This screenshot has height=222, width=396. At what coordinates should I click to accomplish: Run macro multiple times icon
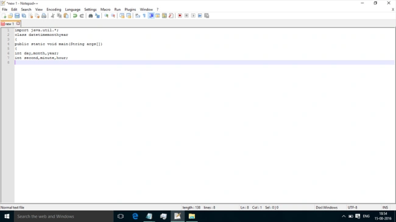point(200,16)
